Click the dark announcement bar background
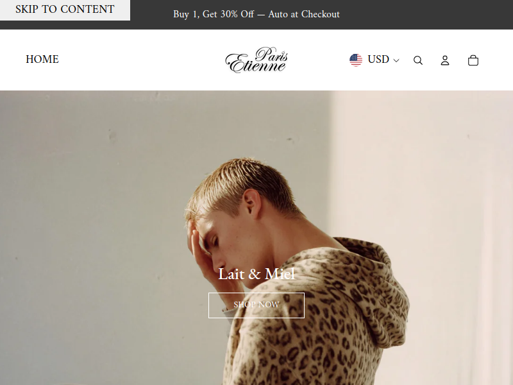Viewport: 513px width, 385px height. click(425, 15)
